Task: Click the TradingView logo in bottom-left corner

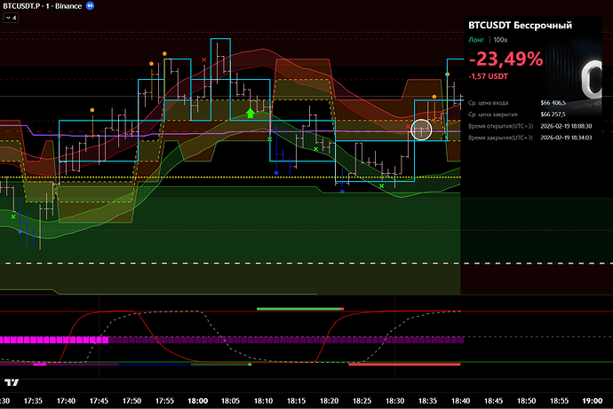Action: tap(12, 383)
